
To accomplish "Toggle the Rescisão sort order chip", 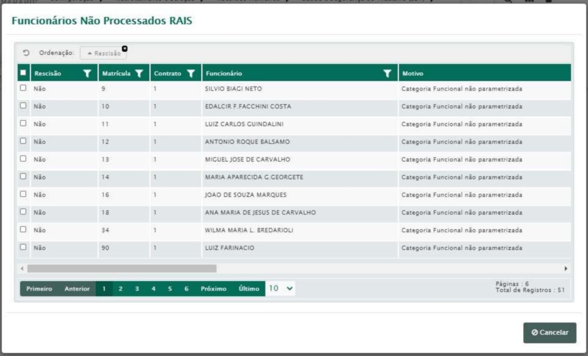I will click(104, 53).
